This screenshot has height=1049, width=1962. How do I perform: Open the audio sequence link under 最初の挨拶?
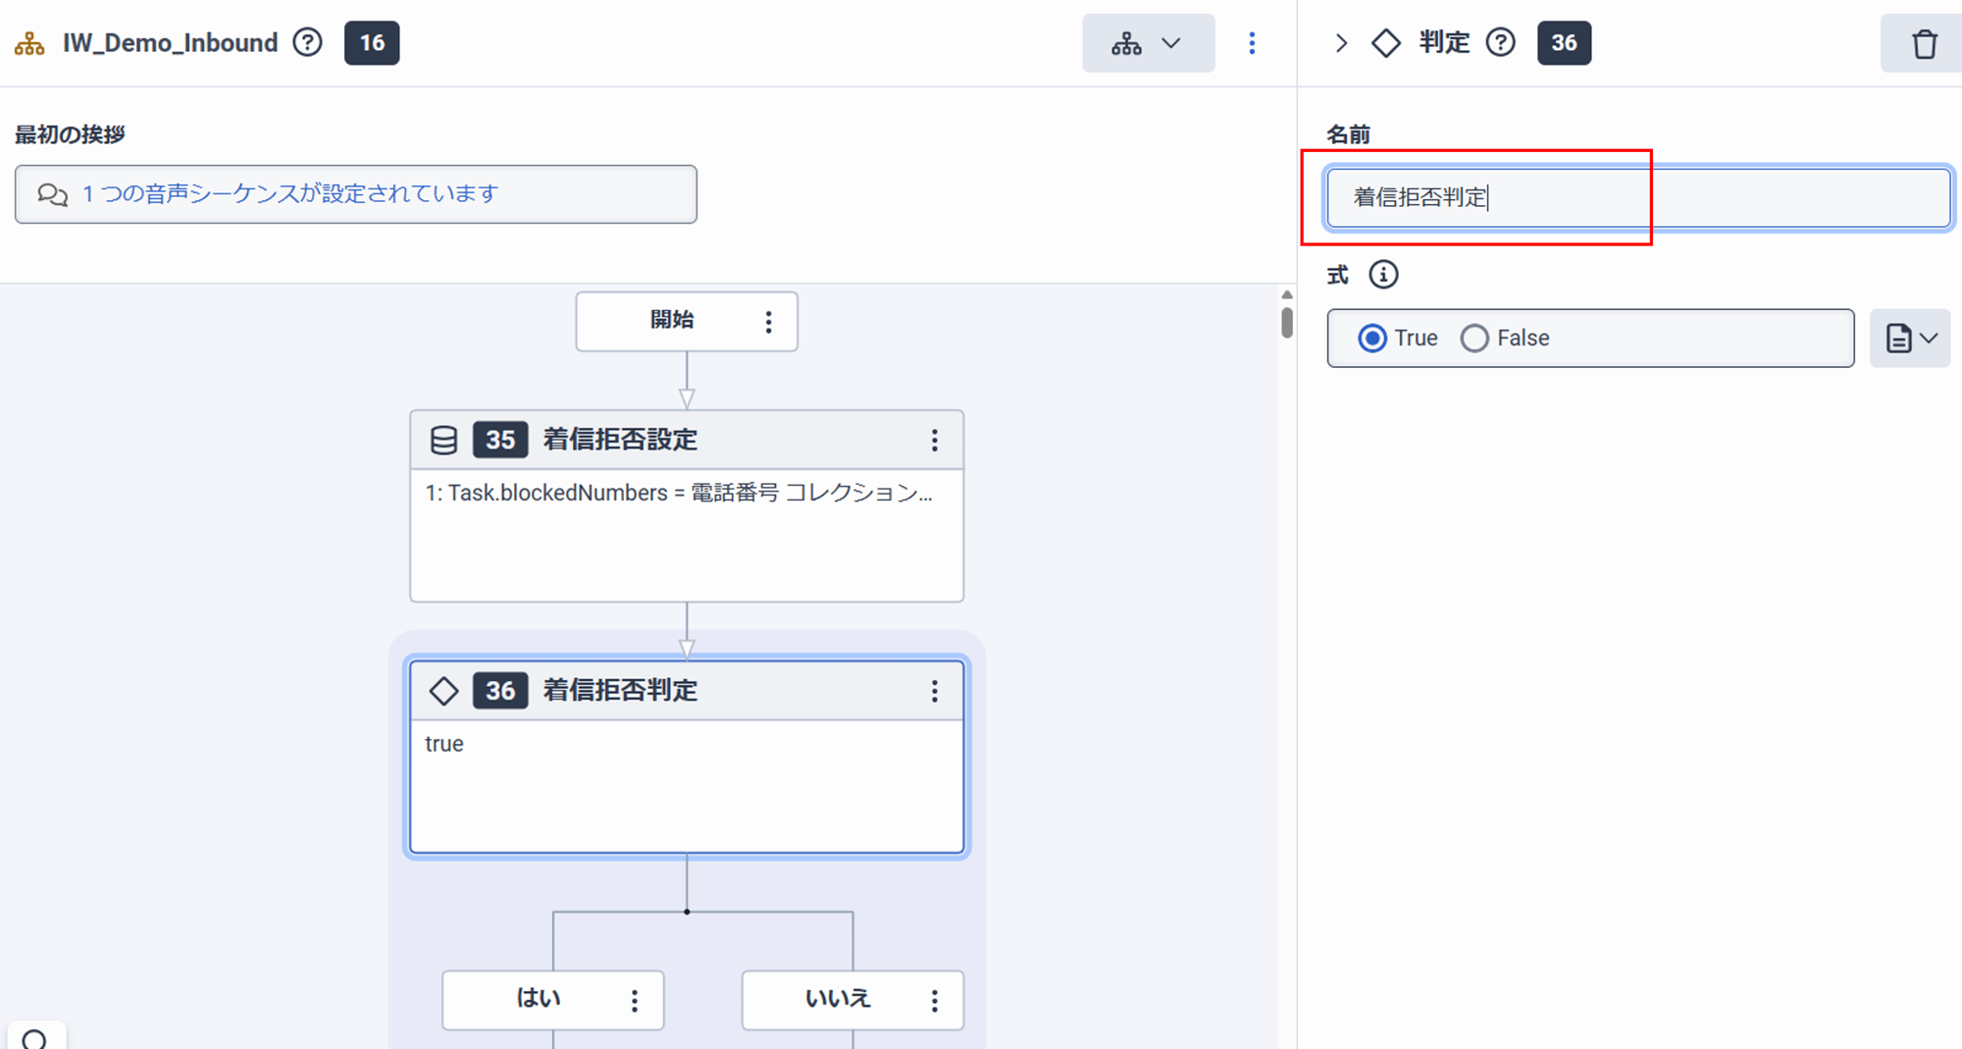tap(290, 194)
